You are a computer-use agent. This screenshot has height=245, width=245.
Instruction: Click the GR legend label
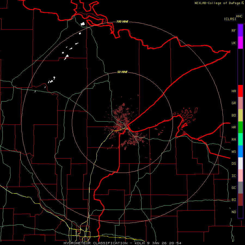[234, 103]
